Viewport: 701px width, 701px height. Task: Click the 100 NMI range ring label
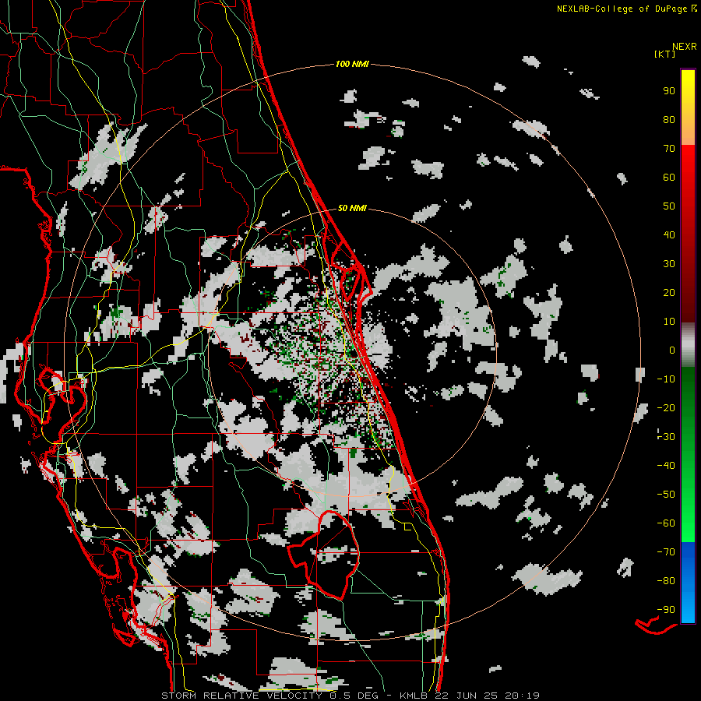352,65
